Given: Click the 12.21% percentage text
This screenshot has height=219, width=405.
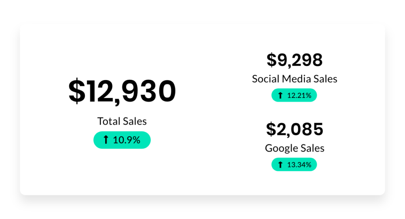Looking at the screenshot, I should (299, 95).
